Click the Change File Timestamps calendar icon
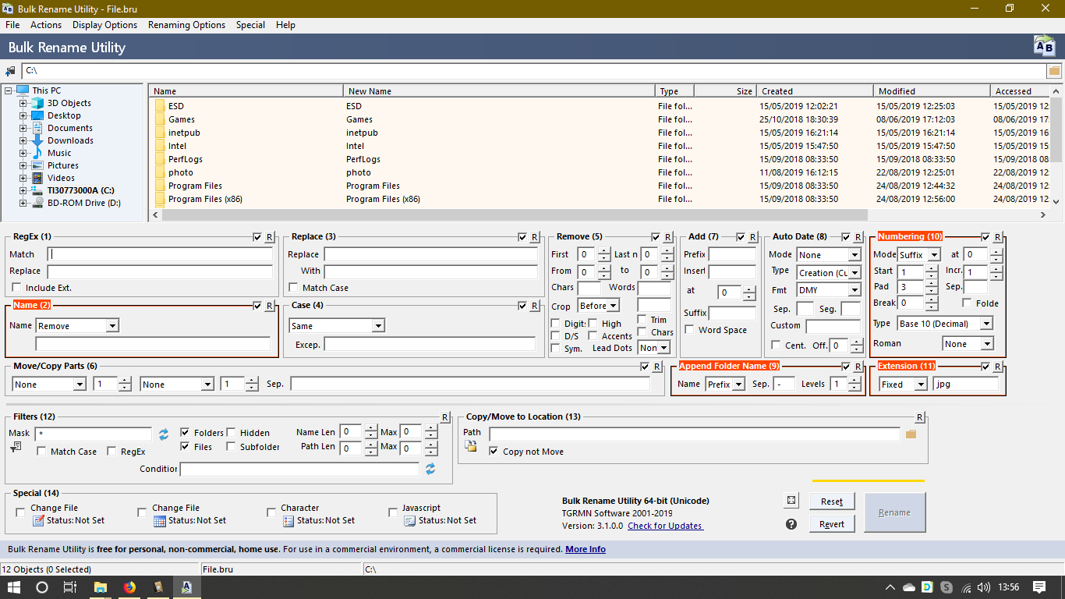The width and height of the screenshot is (1065, 599). pos(160,520)
